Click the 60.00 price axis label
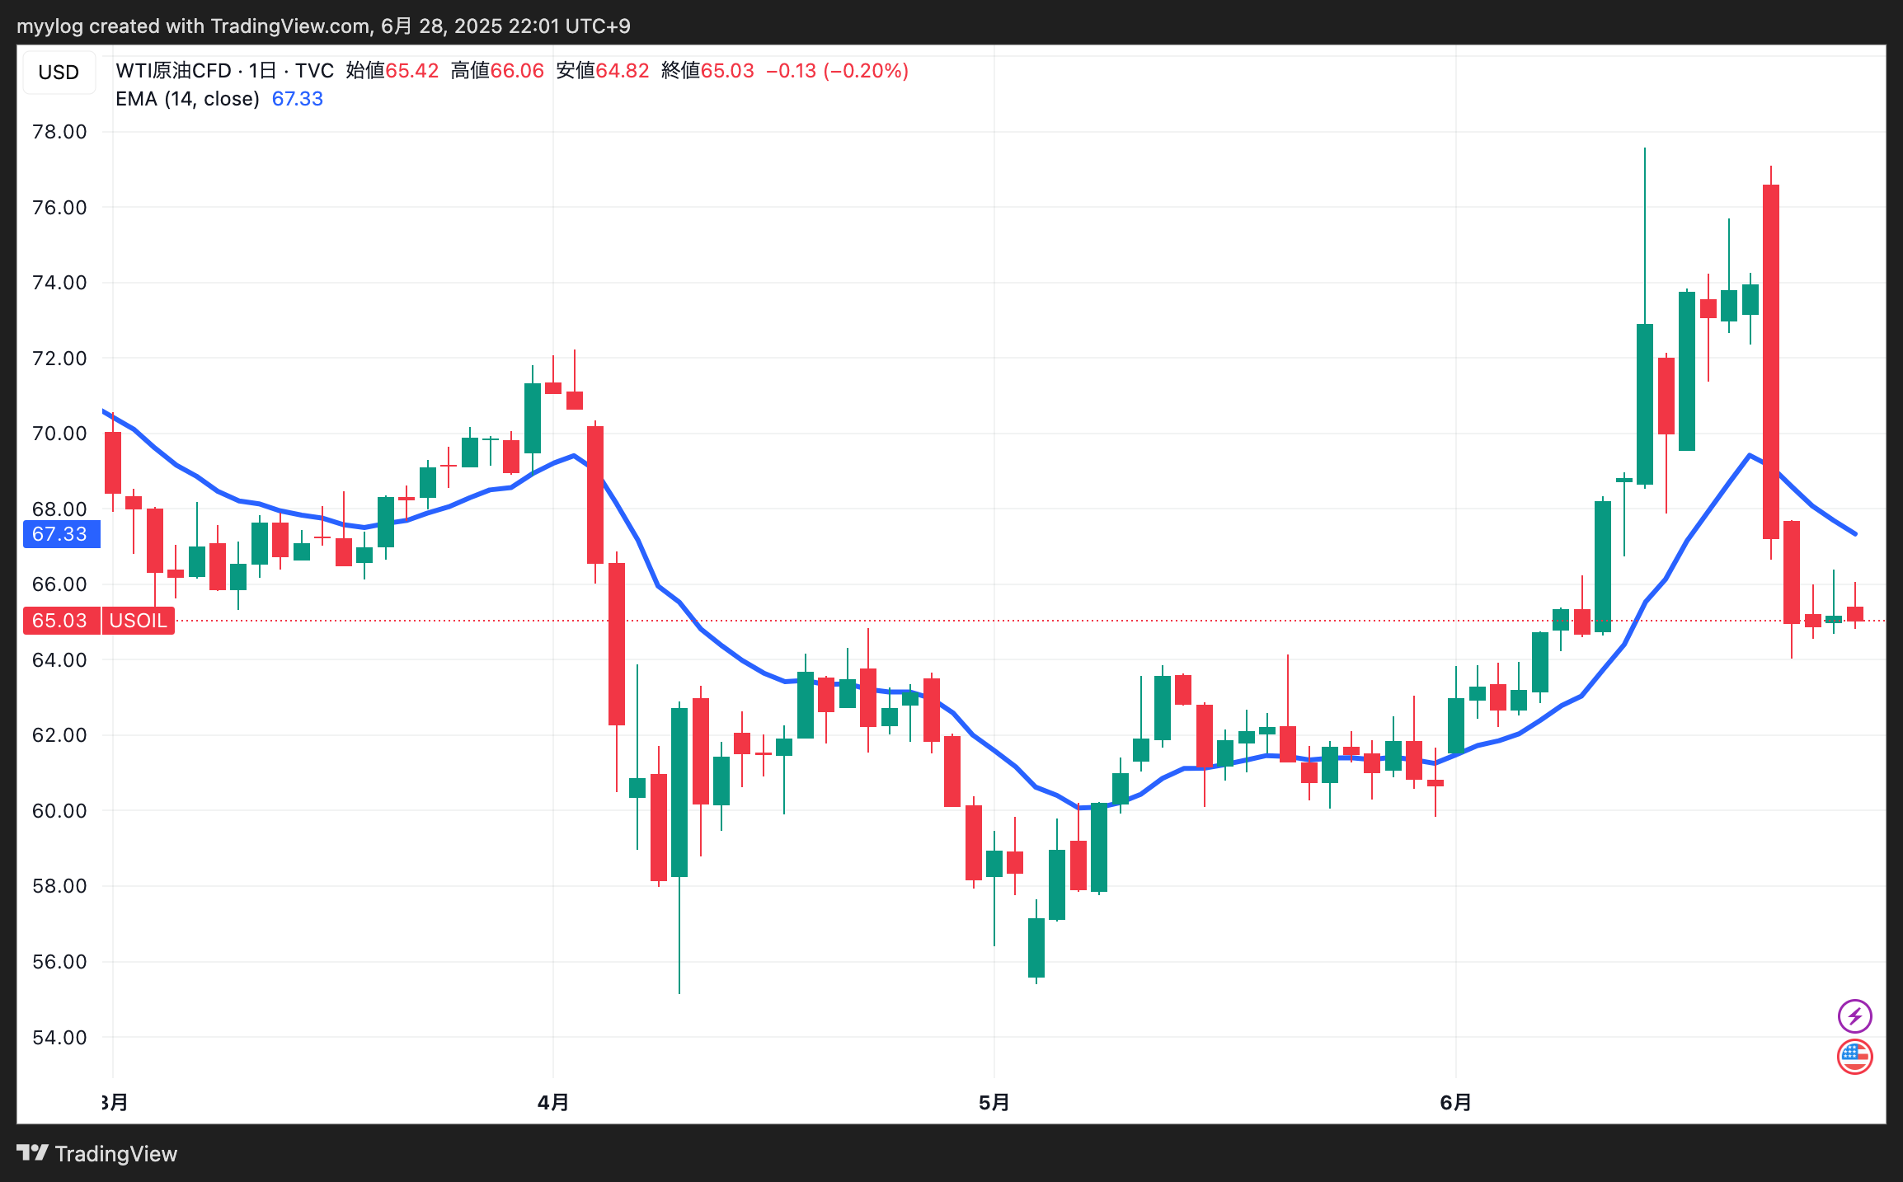The height and width of the screenshot is (1182, 1903). tap(59, 811)
